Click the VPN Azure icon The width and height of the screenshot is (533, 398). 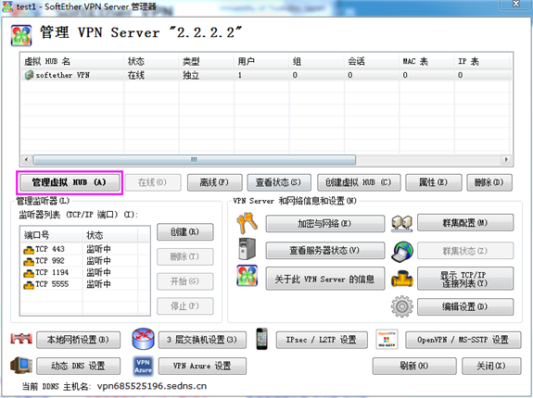coord(143,366)
